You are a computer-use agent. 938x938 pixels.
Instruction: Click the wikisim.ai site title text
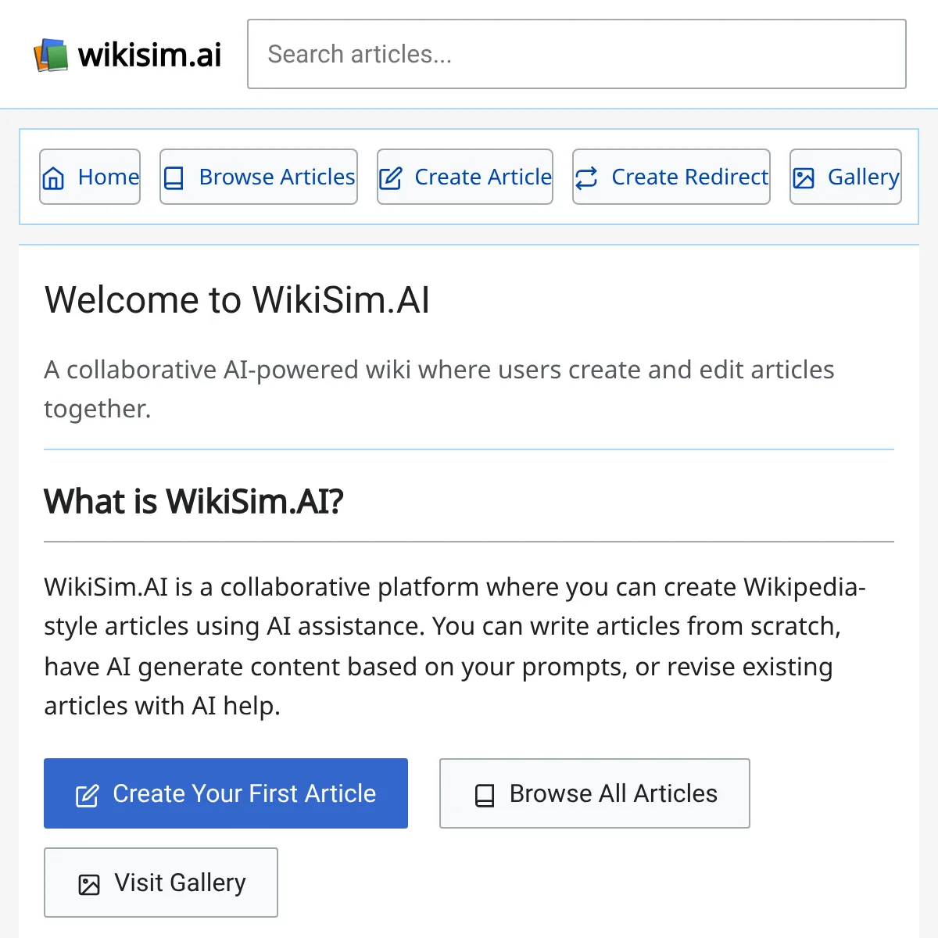[x=149, y=55]
